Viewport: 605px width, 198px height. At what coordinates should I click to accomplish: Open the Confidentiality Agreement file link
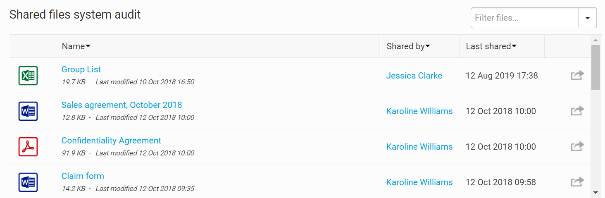(111, 141)
